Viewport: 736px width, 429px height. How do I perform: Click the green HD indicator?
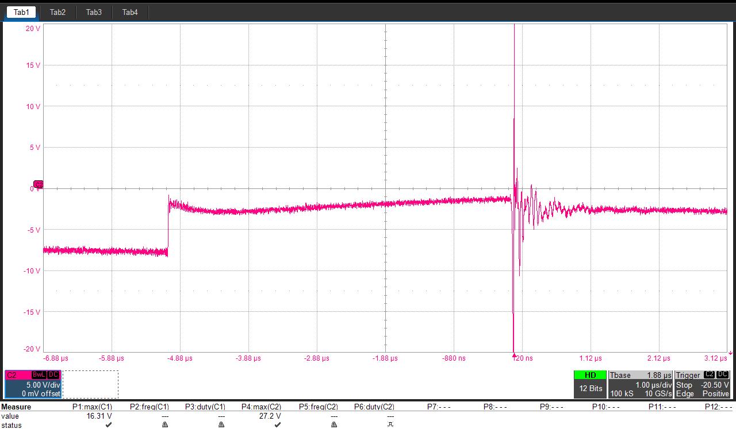(590, 375)
